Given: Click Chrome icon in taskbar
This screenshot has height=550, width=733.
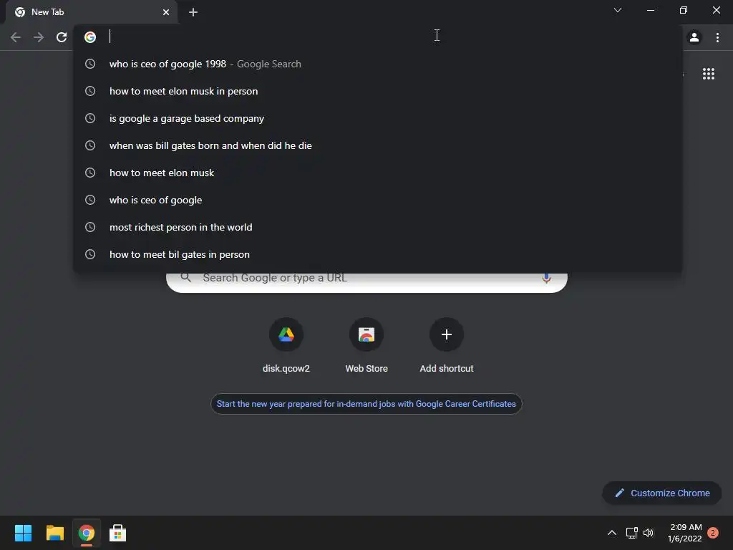Looking at the screenshot, I should click(x=87, y=533).
